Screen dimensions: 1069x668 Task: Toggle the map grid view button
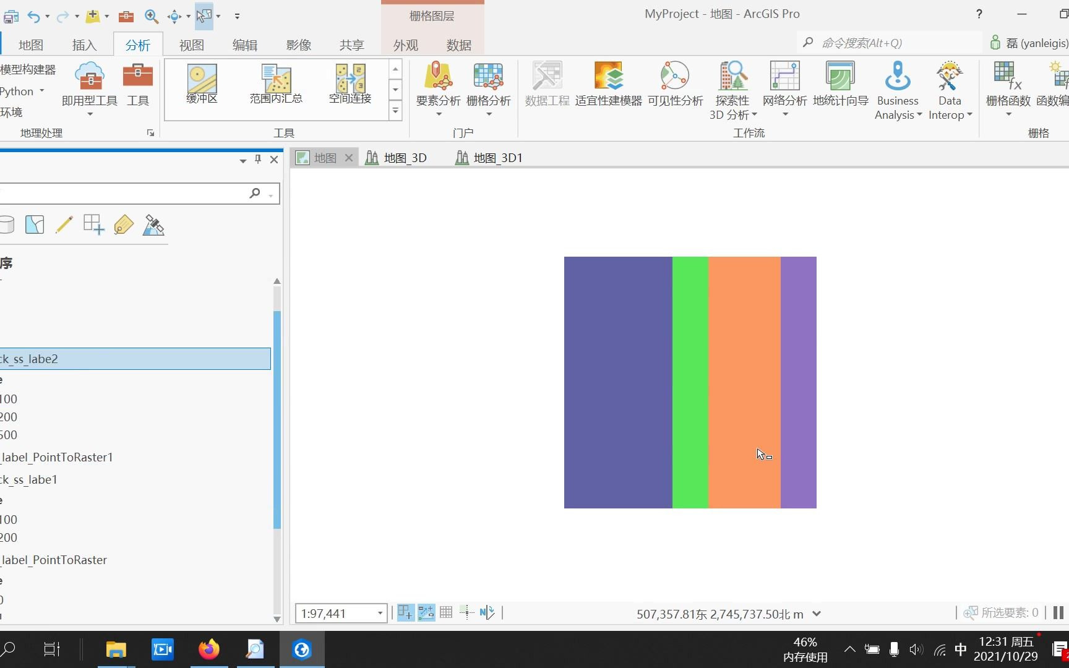446,613
